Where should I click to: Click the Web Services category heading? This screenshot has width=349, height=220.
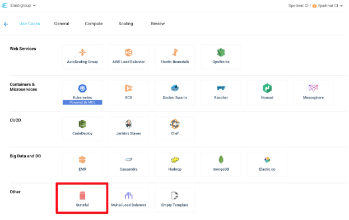click(x=23, y=49)
